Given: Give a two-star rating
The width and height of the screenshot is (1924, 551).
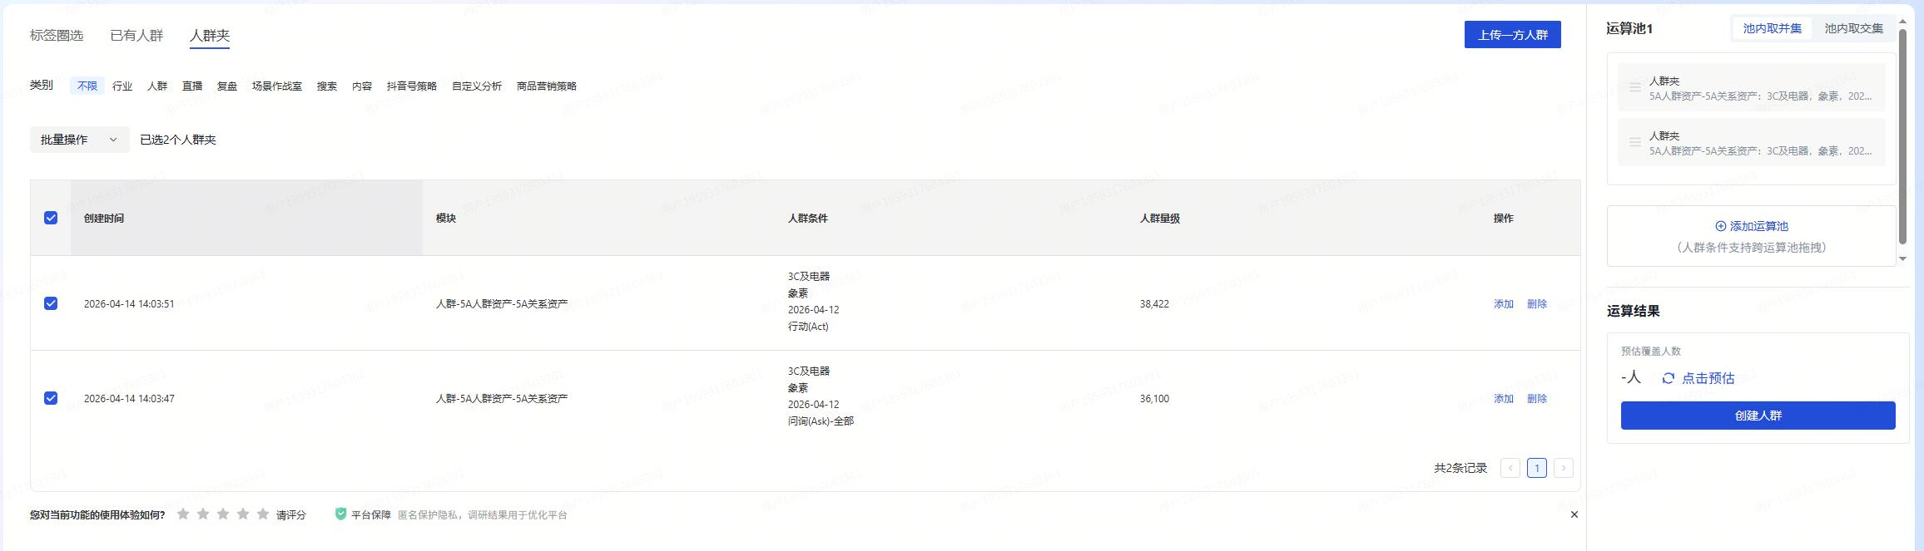Looking at the screenshot, I should tap(203, 514).
